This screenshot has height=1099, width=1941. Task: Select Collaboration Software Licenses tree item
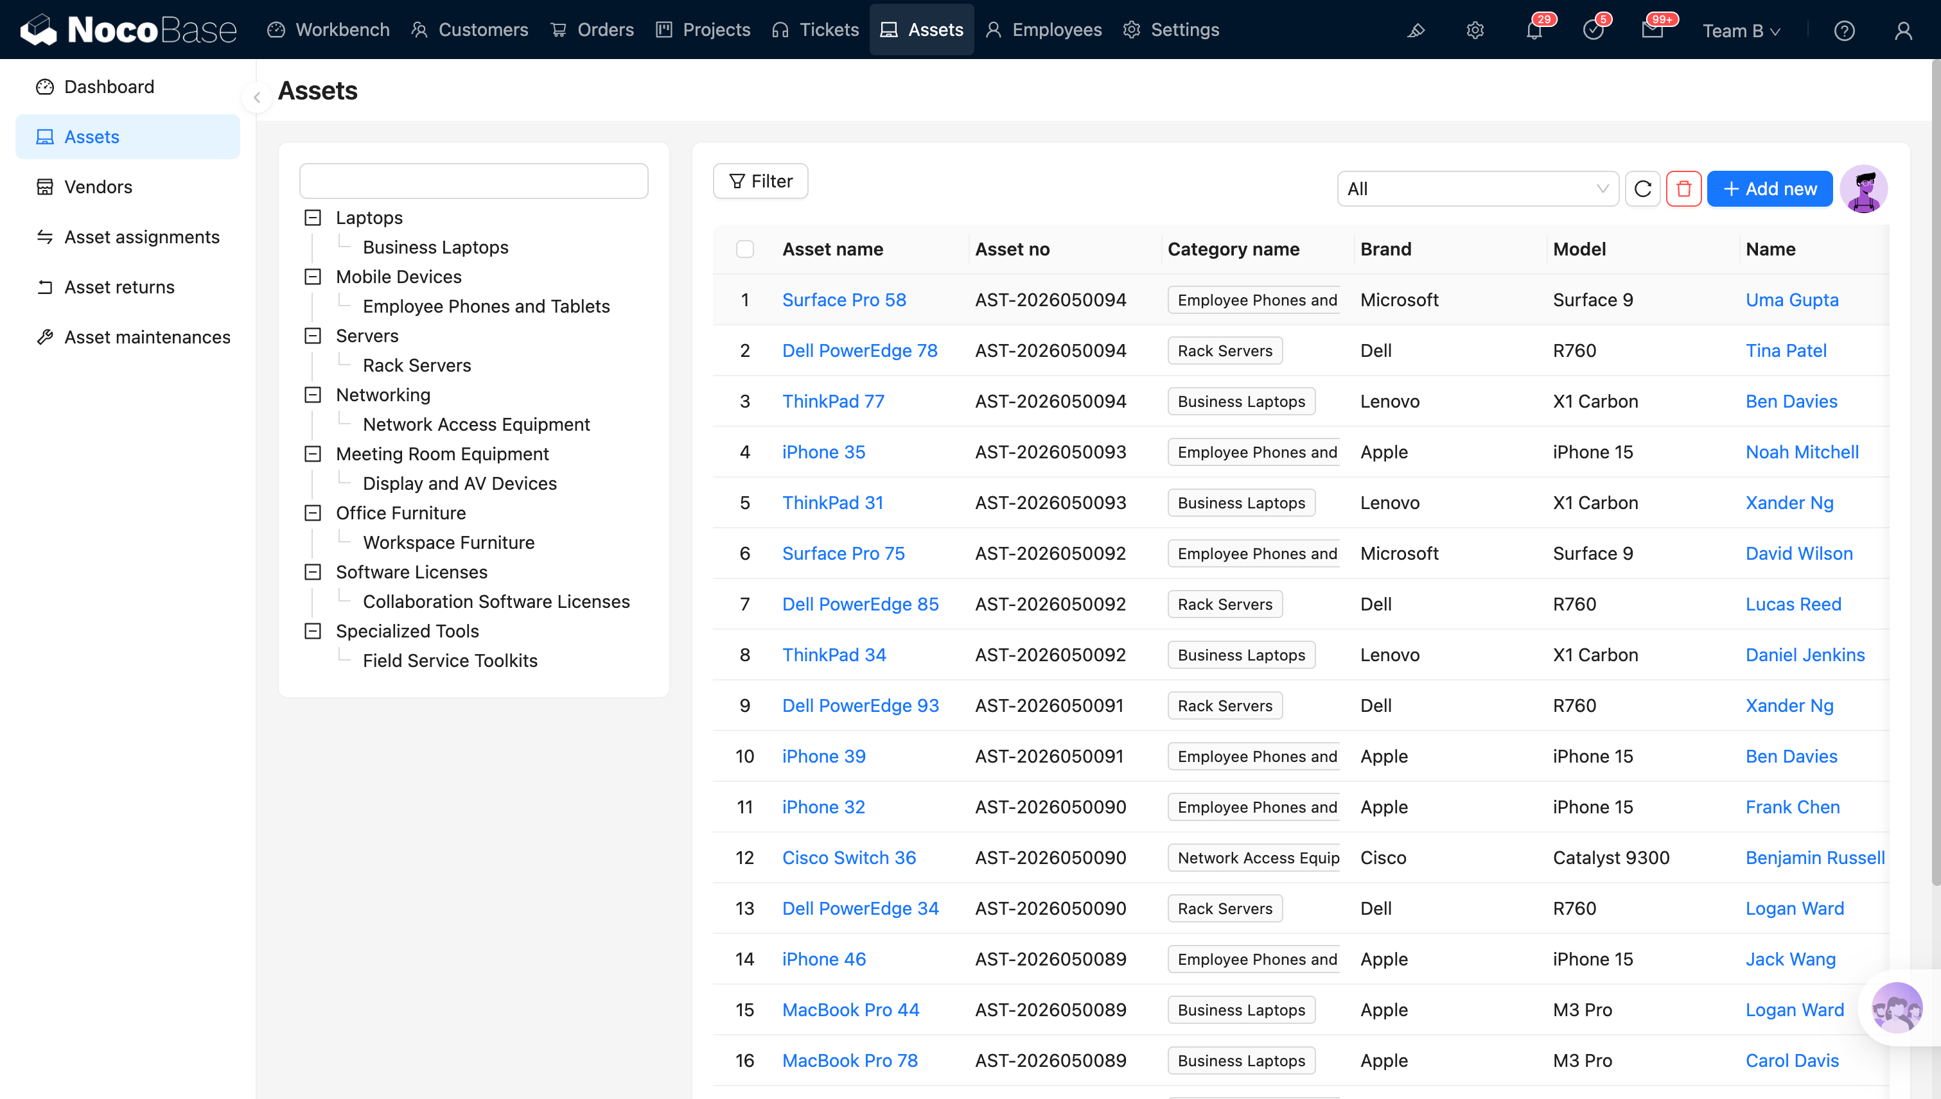495,601
